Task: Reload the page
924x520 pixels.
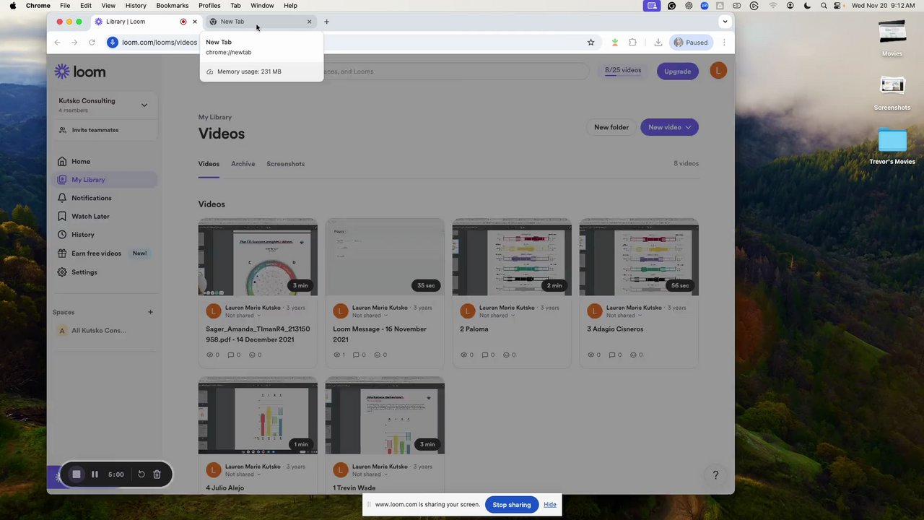Action: click(92, 43)
